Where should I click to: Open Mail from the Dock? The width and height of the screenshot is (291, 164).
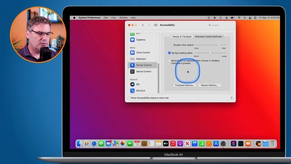click(108, 143)
